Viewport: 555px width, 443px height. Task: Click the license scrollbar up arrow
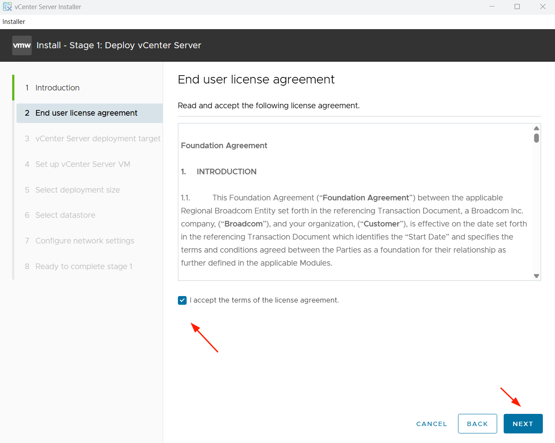[x=536, y=128]
